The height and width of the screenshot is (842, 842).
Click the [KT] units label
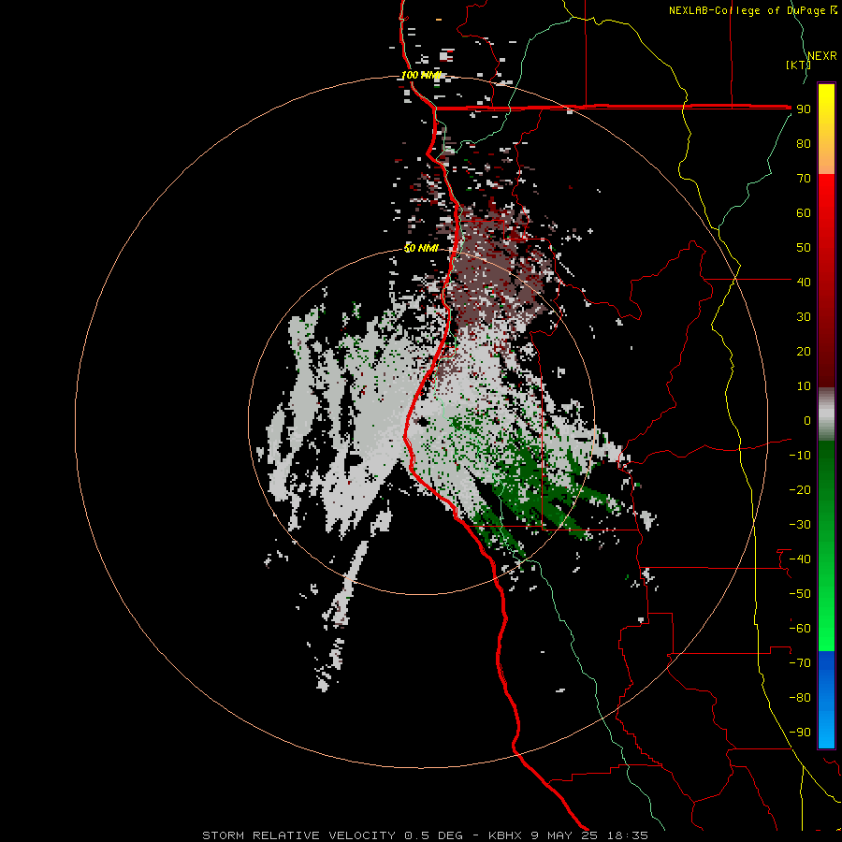(798, 65)
